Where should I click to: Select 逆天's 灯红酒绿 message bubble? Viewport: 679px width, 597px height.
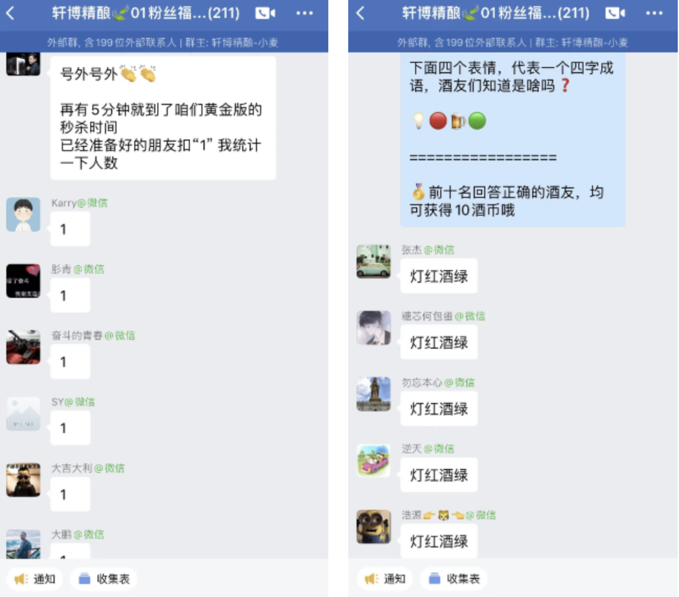[439, 475]
